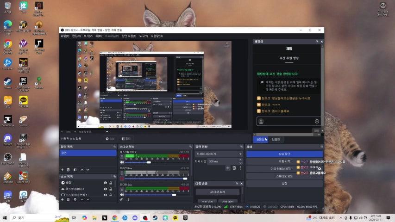Click the remove scene trash icon
Screen dimensions: 395x222
tap(69, 170)
